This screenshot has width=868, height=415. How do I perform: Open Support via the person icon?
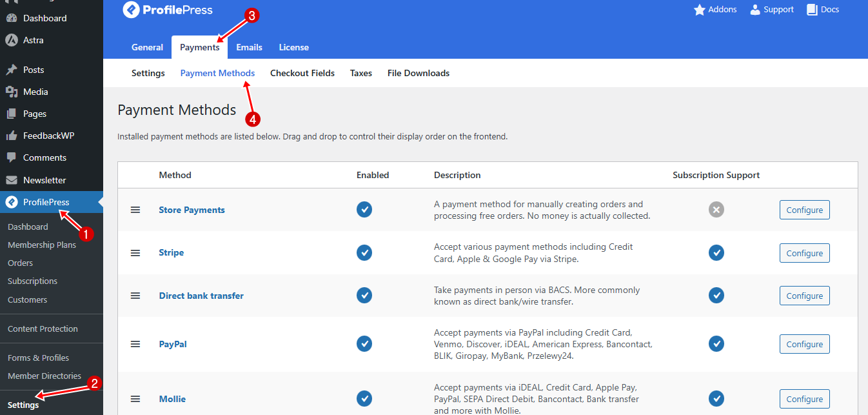[x=755, y=10]
